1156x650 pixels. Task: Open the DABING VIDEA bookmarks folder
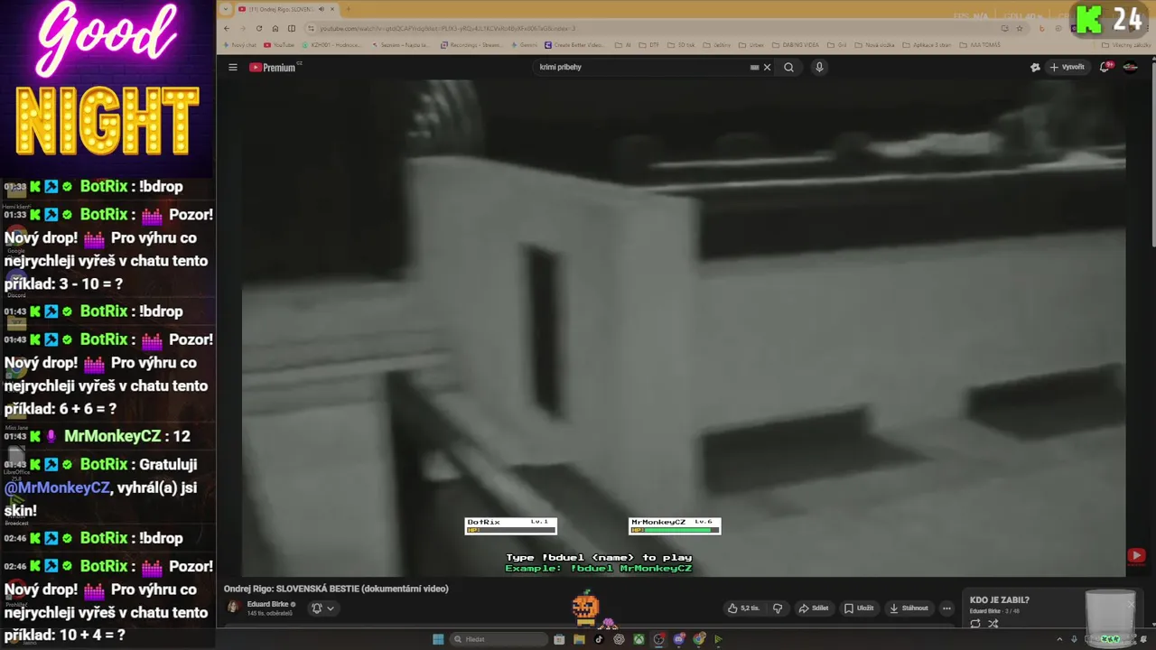click(x=795, y=44)
